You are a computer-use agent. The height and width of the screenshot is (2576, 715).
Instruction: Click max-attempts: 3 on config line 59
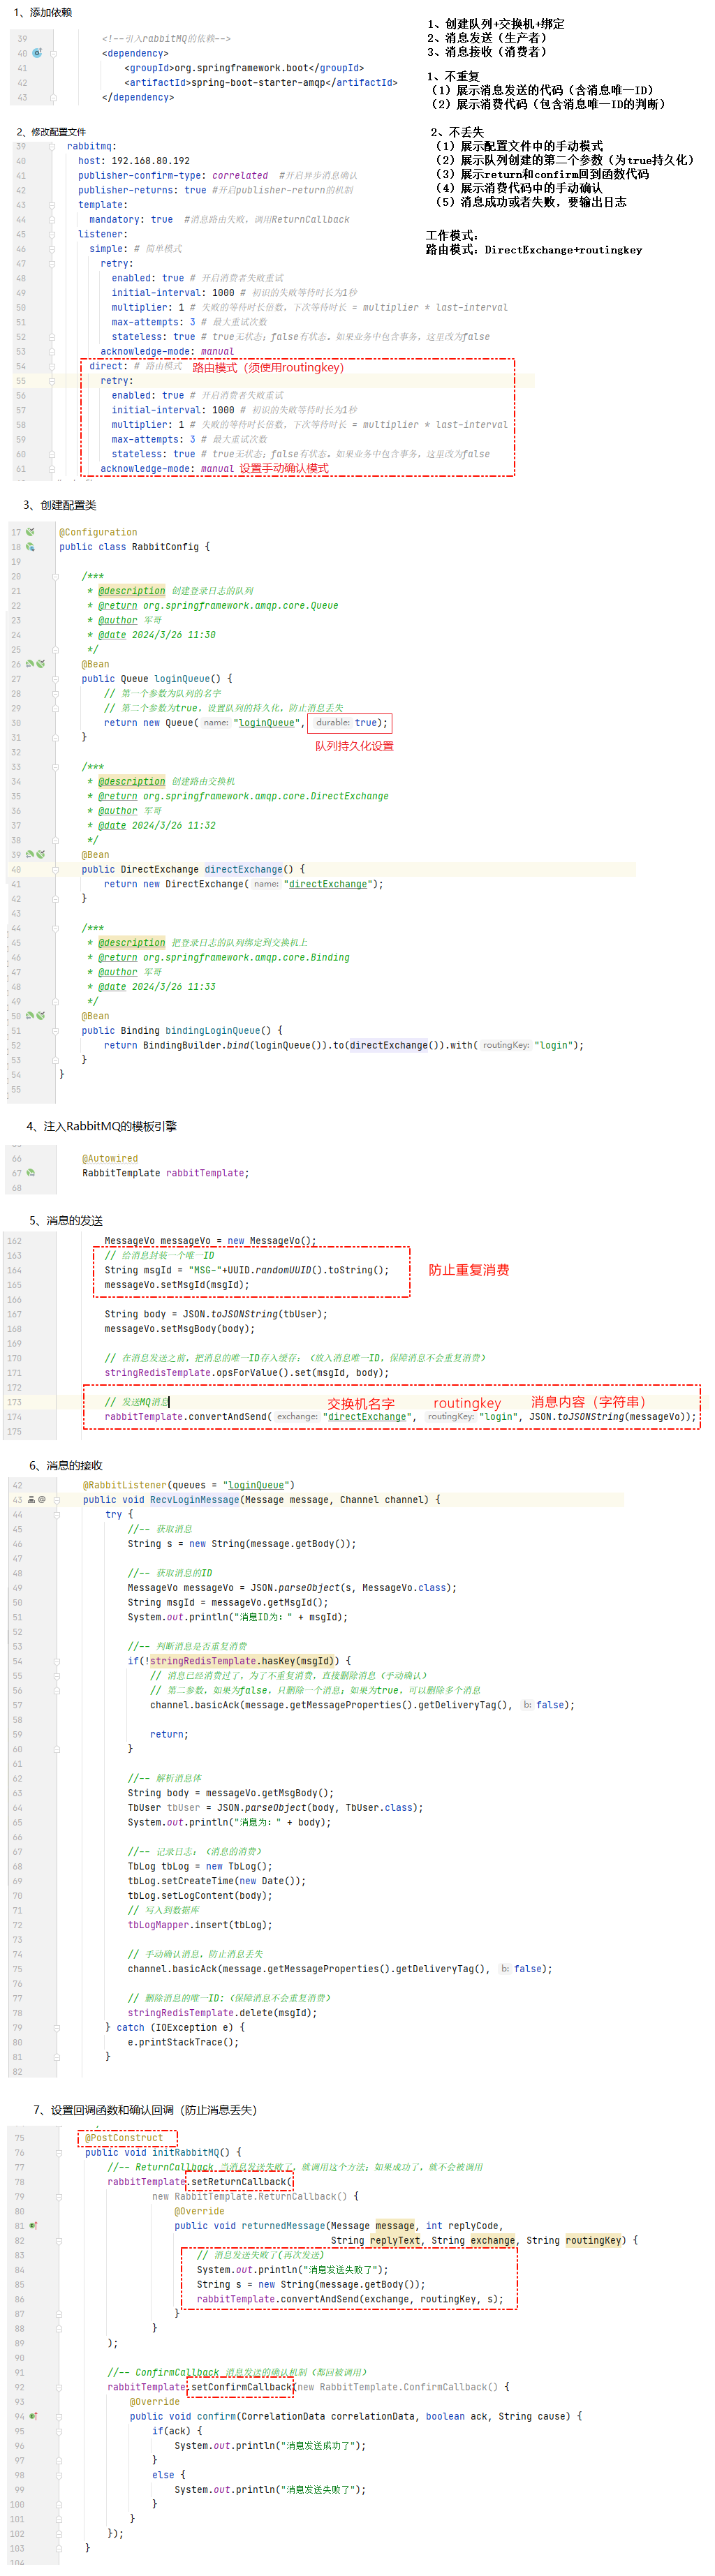pos(153,439)
